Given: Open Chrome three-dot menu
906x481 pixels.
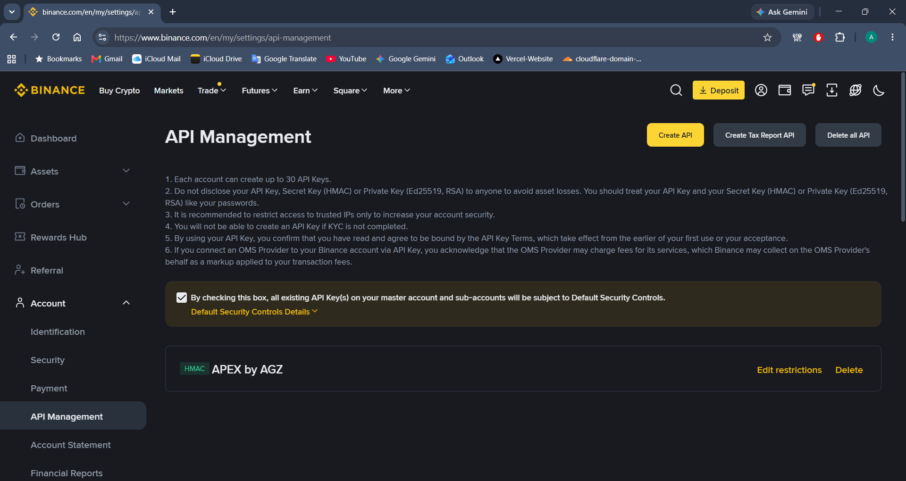Looking at the screenshot, I should 892,37.
